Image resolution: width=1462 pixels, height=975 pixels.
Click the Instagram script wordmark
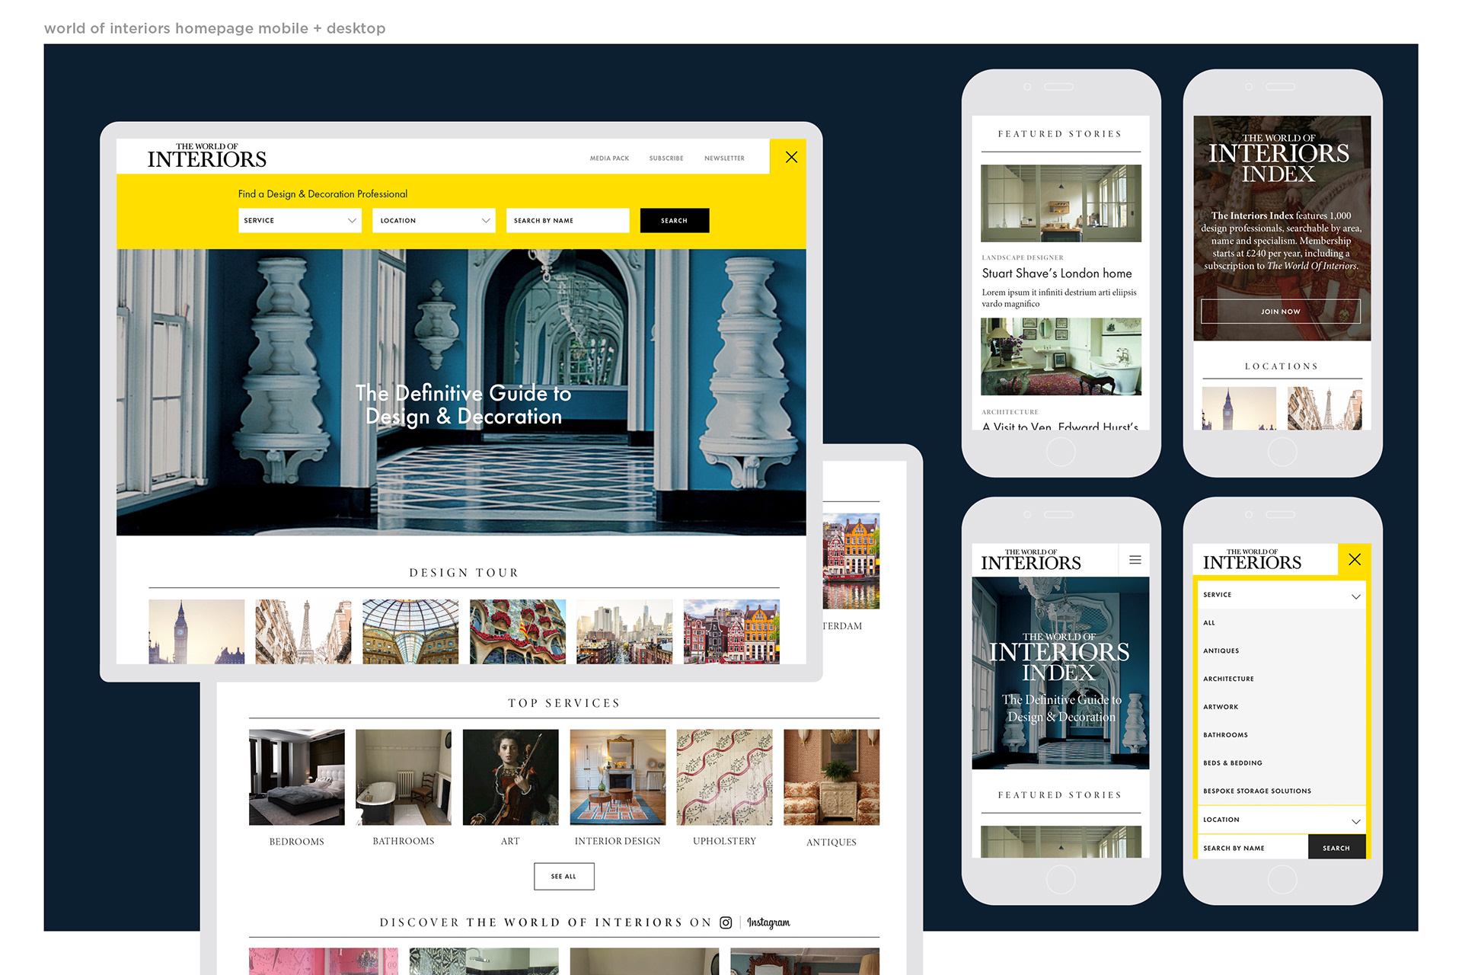pyautogui.click(x=768, y=922)
